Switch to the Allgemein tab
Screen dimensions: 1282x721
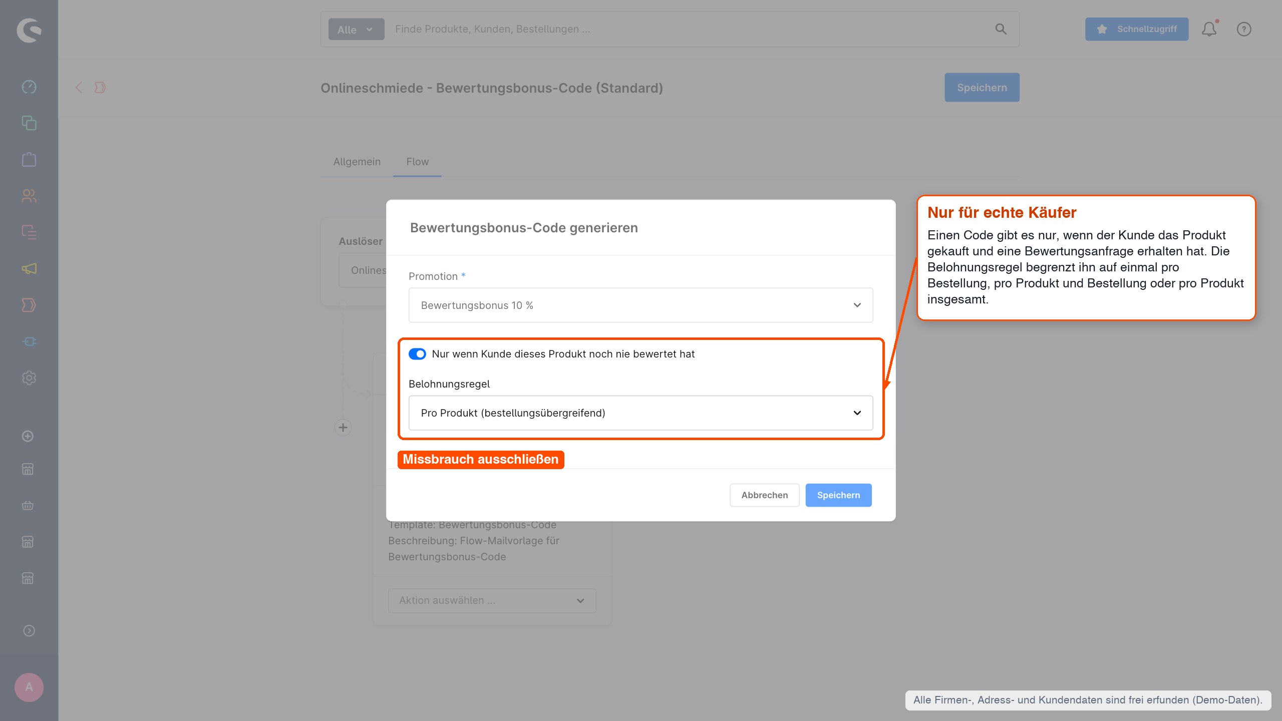[357, 162]
